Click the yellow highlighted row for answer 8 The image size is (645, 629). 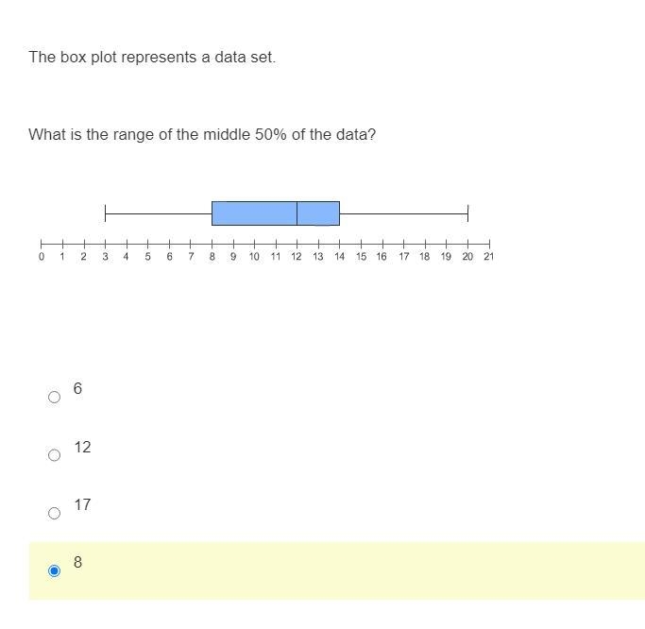pos(337,570)
